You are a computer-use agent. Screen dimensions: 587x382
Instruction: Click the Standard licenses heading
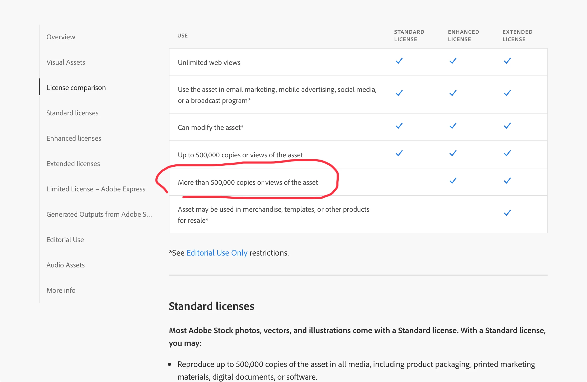(211, 306)
